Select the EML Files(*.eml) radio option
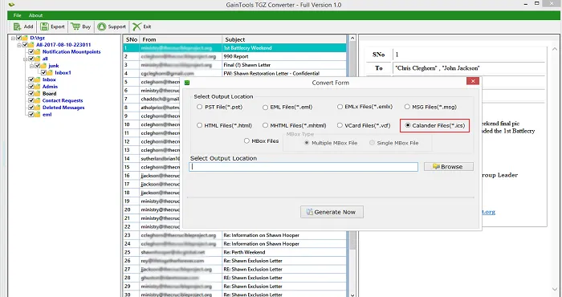Viewport: 562px width, 297px height. (x=265, y=107)
